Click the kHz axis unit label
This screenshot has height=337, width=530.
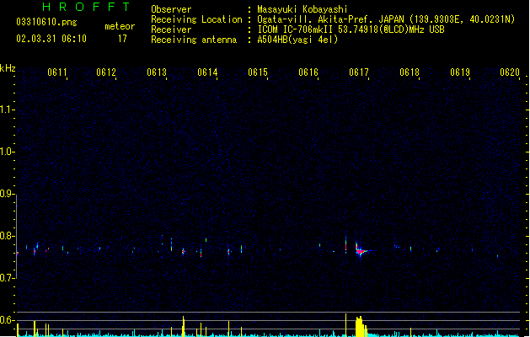point(8,68)
